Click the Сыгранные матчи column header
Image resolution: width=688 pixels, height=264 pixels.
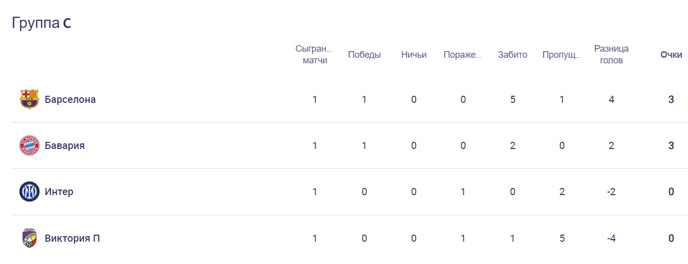click(x=315, y=55)
